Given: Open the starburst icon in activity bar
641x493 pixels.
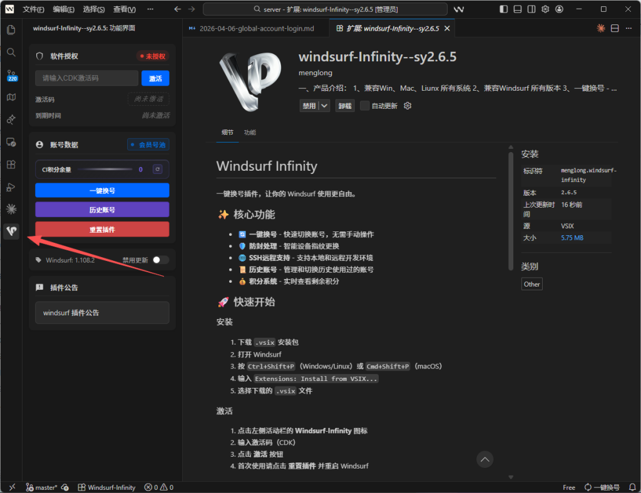Looking at the screenshot, I should [11, 209].
